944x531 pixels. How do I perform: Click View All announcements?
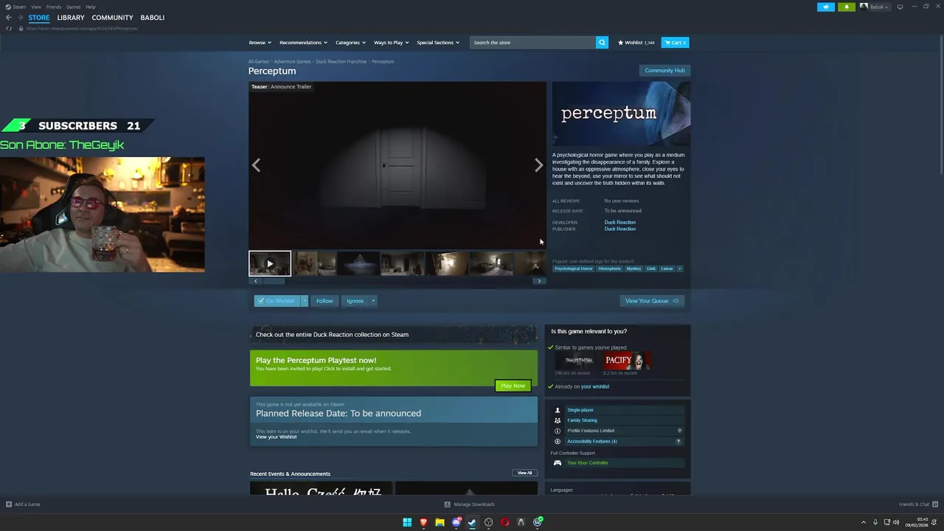(524, 473)
